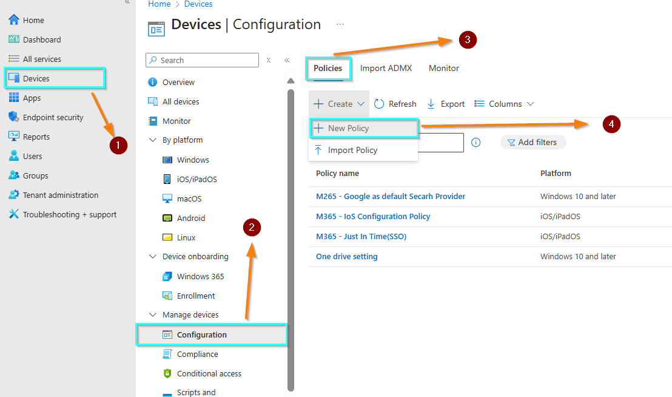This screenshot has width=672, height=397.
Task: Clear the menu search with the X button
Action: tap(268, 60)
